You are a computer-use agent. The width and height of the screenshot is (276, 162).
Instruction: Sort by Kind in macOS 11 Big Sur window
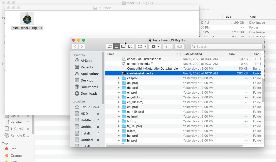pos(261,17)
